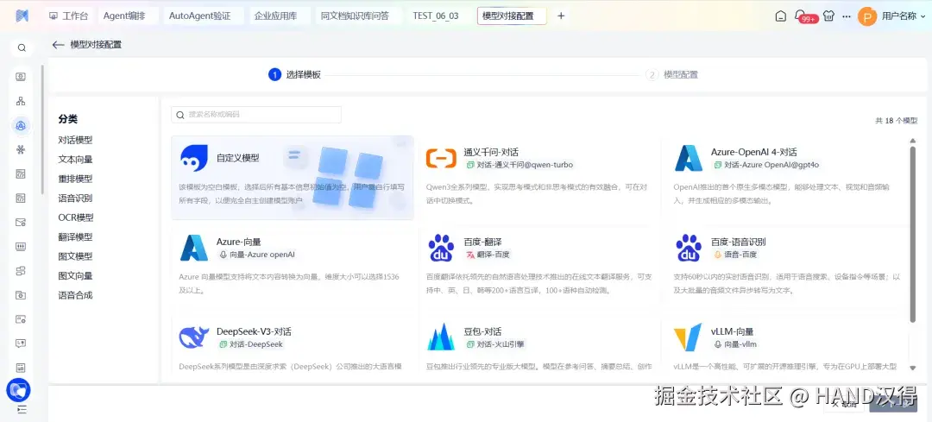Click the 自定义模型 blue logo
This screenshot has height=422, width=932.
click(x=194, y=158)
